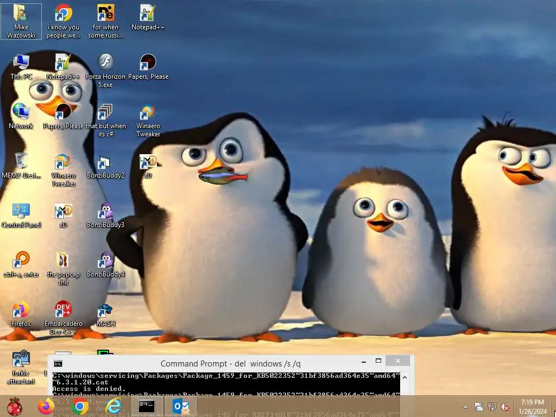Open the Mike Wazowski folder icon
Image resolution: width=556 pixels, height=417 pixels.
21,21
